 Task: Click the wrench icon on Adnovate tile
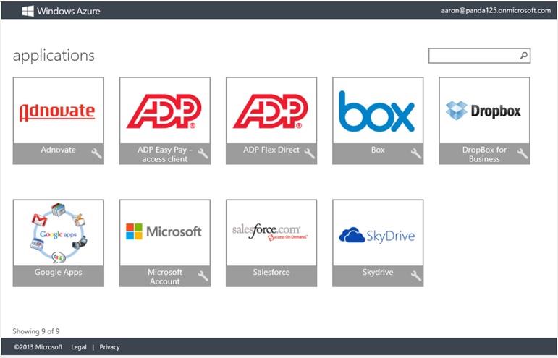(x=96, y=153)
